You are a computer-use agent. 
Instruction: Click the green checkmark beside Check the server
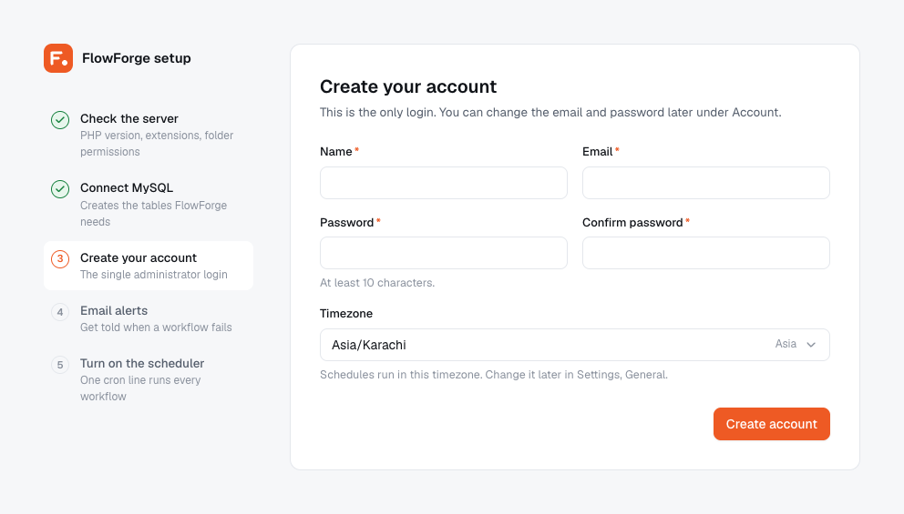[x=60, y=120]
